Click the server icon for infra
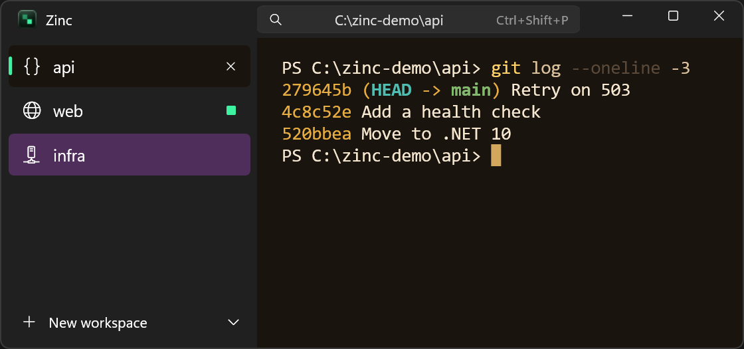Screen dimensions: 744x349 pos(32,155)
